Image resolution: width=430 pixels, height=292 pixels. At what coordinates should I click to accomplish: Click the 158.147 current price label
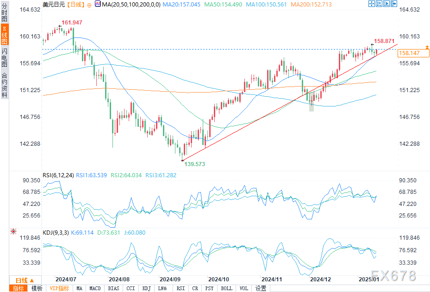411,53
